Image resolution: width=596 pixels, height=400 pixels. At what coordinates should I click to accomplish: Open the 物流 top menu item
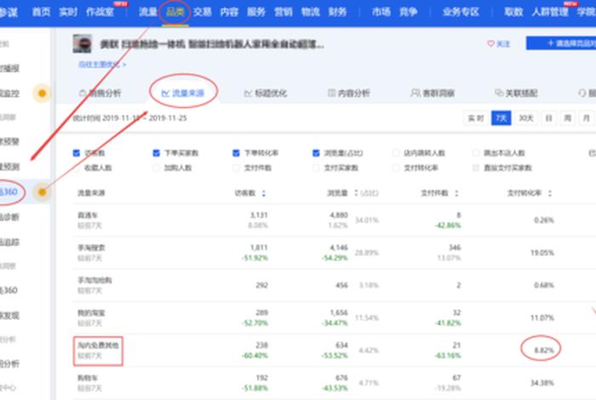click(310, 12)
